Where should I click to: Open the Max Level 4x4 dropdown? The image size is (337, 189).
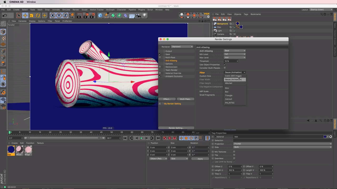coord(235,57)
